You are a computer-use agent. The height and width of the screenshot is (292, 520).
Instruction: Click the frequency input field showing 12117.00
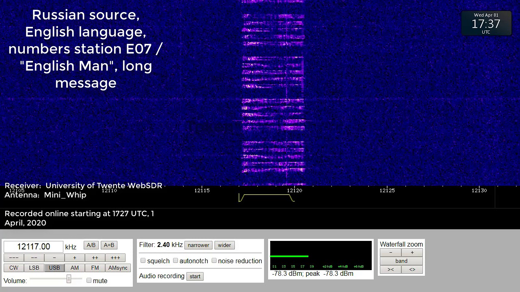(x=33, y=247)
